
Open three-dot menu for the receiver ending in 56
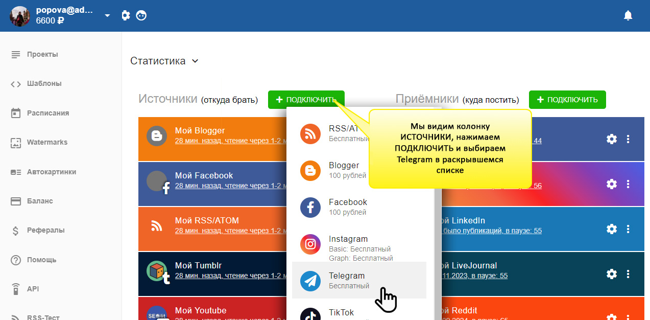tap(628, 184)
